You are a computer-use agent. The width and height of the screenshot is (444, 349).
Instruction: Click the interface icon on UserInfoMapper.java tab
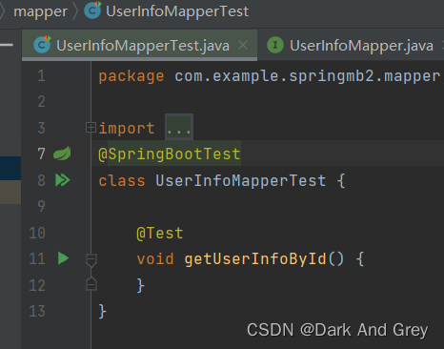pos(275,45)
